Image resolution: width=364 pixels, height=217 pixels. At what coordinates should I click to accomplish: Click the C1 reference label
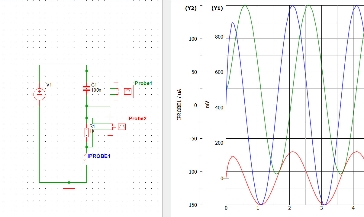pyautogui.click(x=94, y=85)
